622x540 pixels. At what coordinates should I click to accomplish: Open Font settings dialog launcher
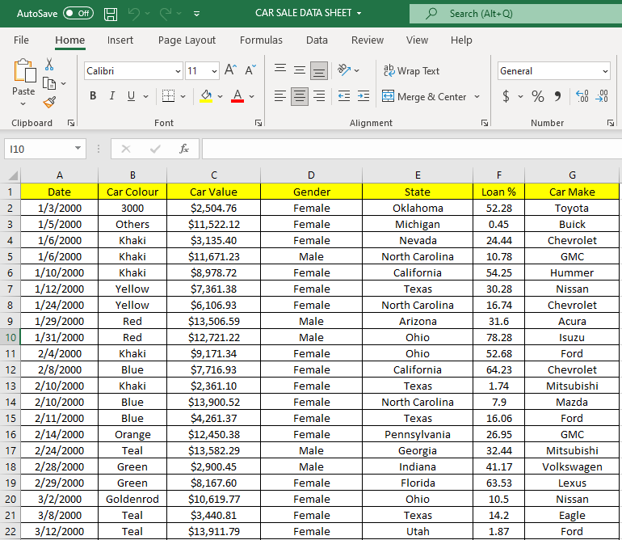click(x=258, y=123)
